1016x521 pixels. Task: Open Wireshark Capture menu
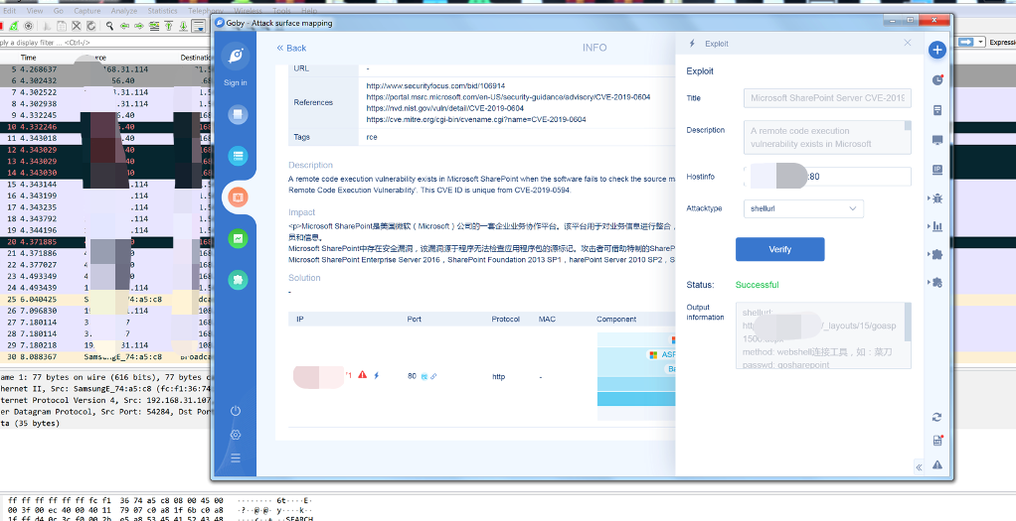[x=87, y=11]
